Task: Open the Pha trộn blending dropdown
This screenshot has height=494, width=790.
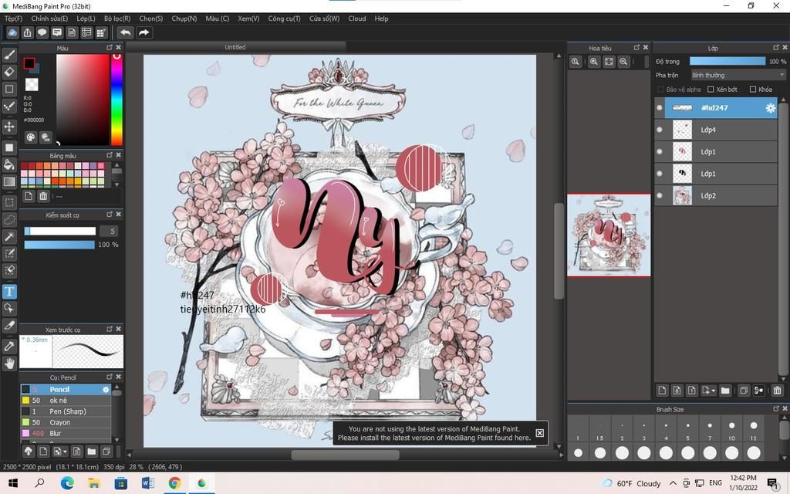Action: (x=738, y=75)
